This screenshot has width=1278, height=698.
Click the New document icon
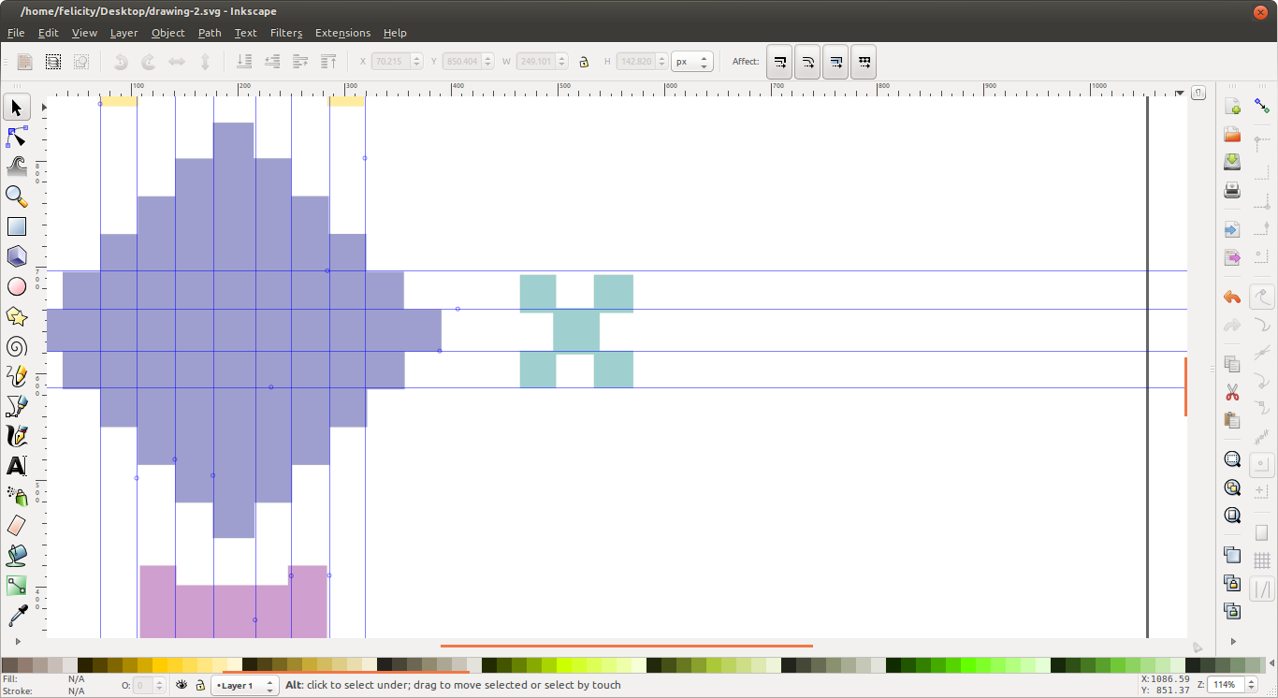pos(1232,106)
